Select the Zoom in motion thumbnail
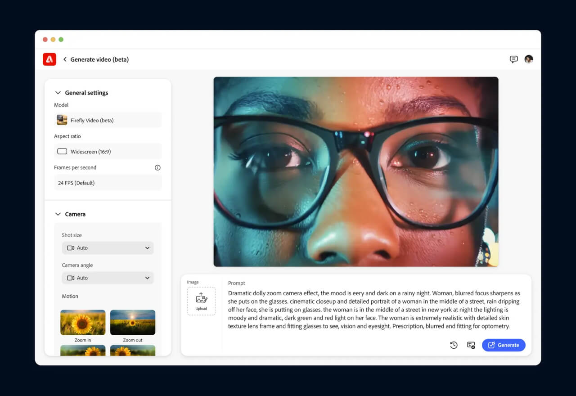 [83, 322]
